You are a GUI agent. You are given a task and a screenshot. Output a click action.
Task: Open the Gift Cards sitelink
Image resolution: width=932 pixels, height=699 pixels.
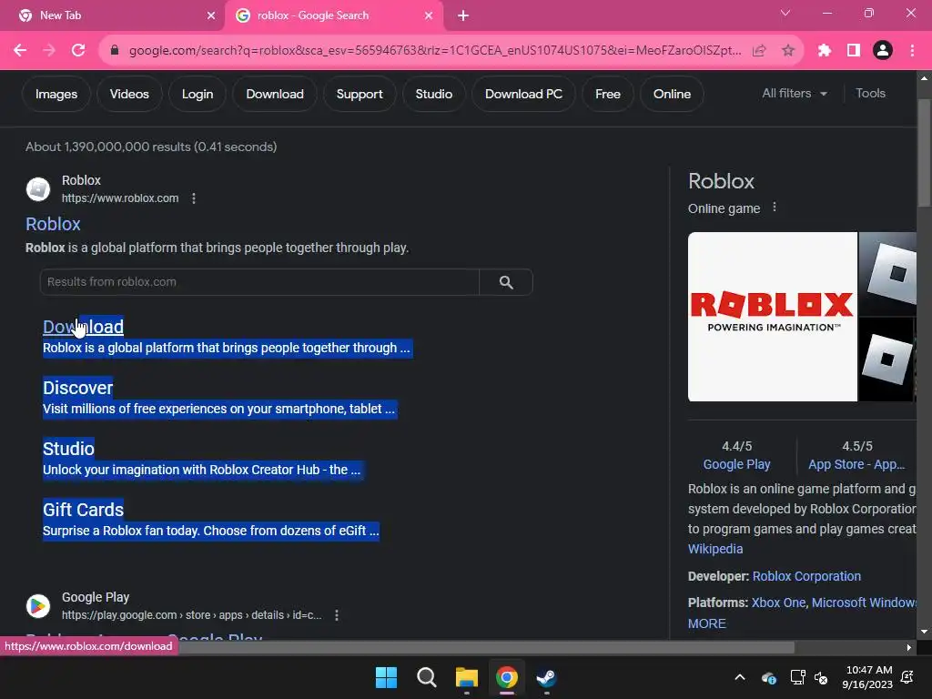coord(83,510)
